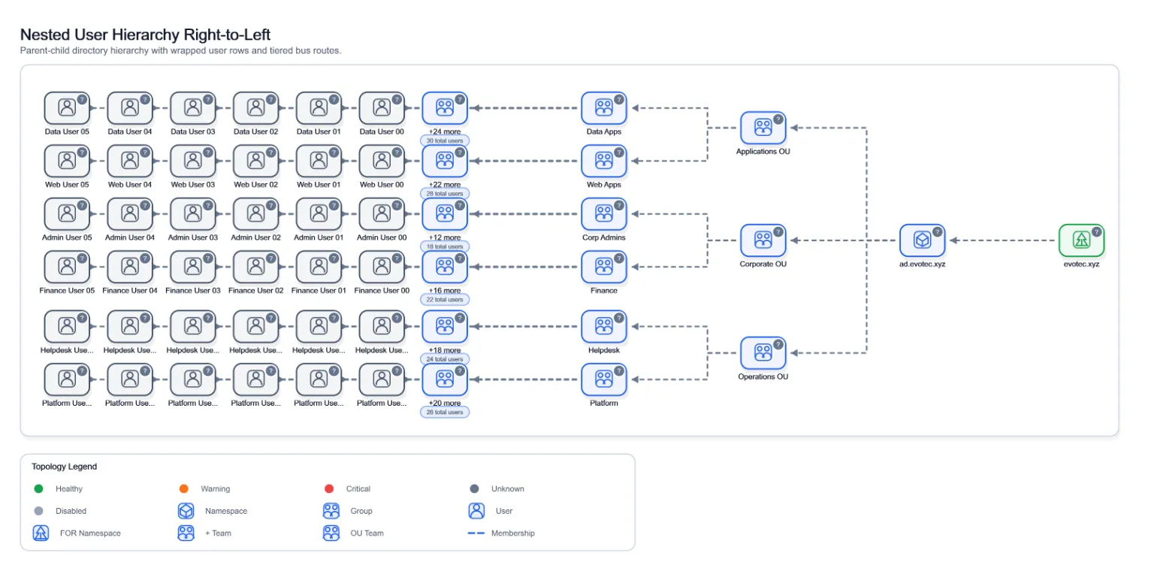
Task: Select the Corporate OU node
Action: tap(763, 240)
